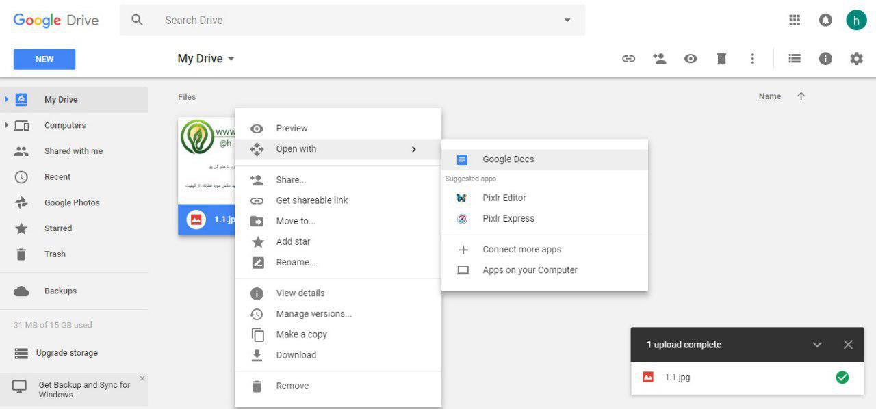The width and height of the screenshot is (876, 409).
Task: Click the trash remove toolbar icon
Action: pyautogui.click(x=721, y=59)
